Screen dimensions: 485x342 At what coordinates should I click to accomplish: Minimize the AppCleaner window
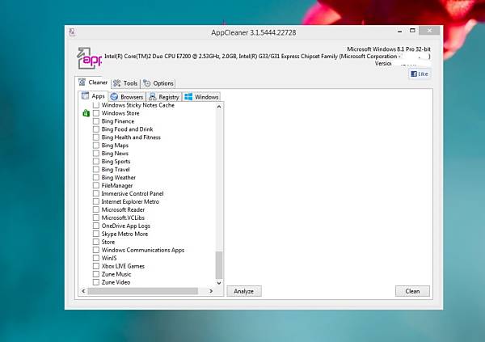399,31
